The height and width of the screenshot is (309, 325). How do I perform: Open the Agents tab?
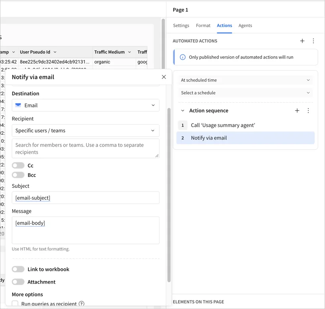coord(245,25)
